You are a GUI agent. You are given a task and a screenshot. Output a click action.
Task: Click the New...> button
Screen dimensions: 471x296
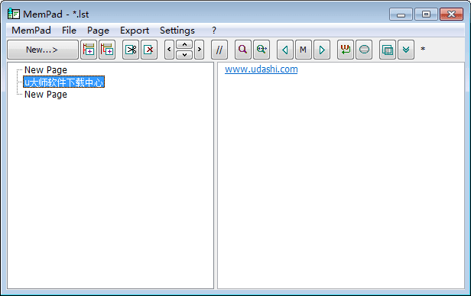coord(42,50)
